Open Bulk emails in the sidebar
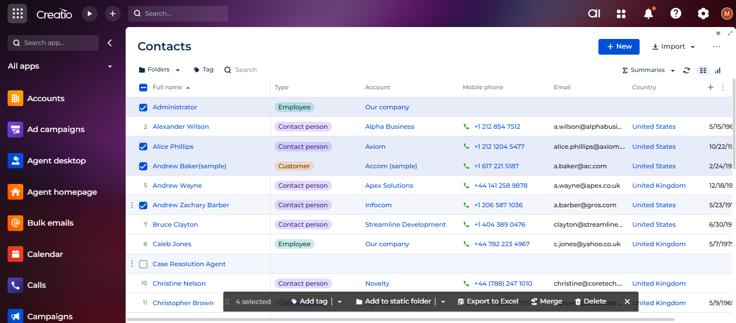The width and height of the screenshot is (736, 323). 50,223
